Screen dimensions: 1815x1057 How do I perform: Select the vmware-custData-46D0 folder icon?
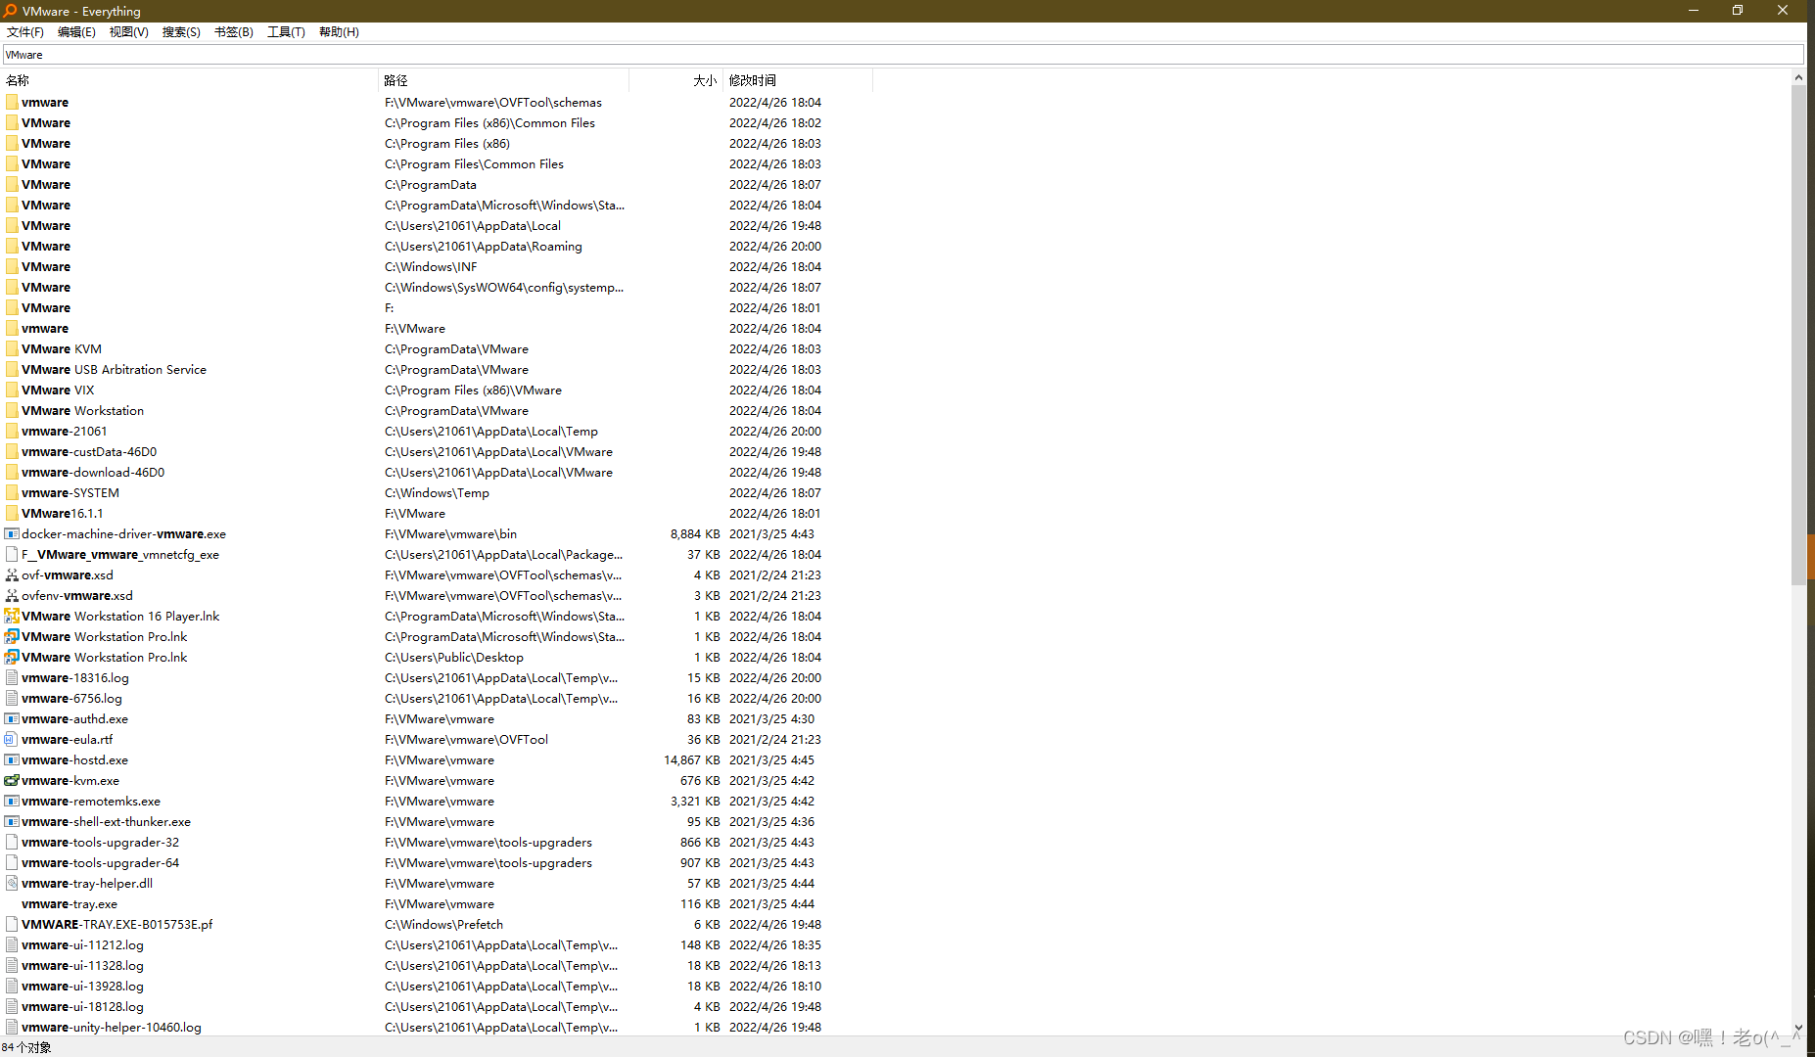[x=12, y=452]
